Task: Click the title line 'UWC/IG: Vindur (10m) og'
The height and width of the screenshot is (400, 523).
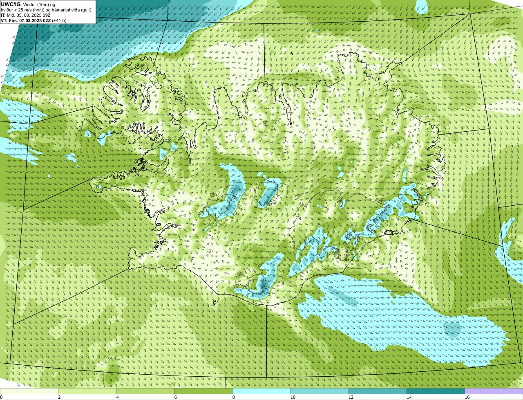Action: [x=28, y=4]
